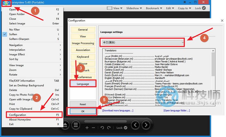226x137 pixels.
Task: Click the rotate clockwise icon
Action: click(x=109, y=128)
